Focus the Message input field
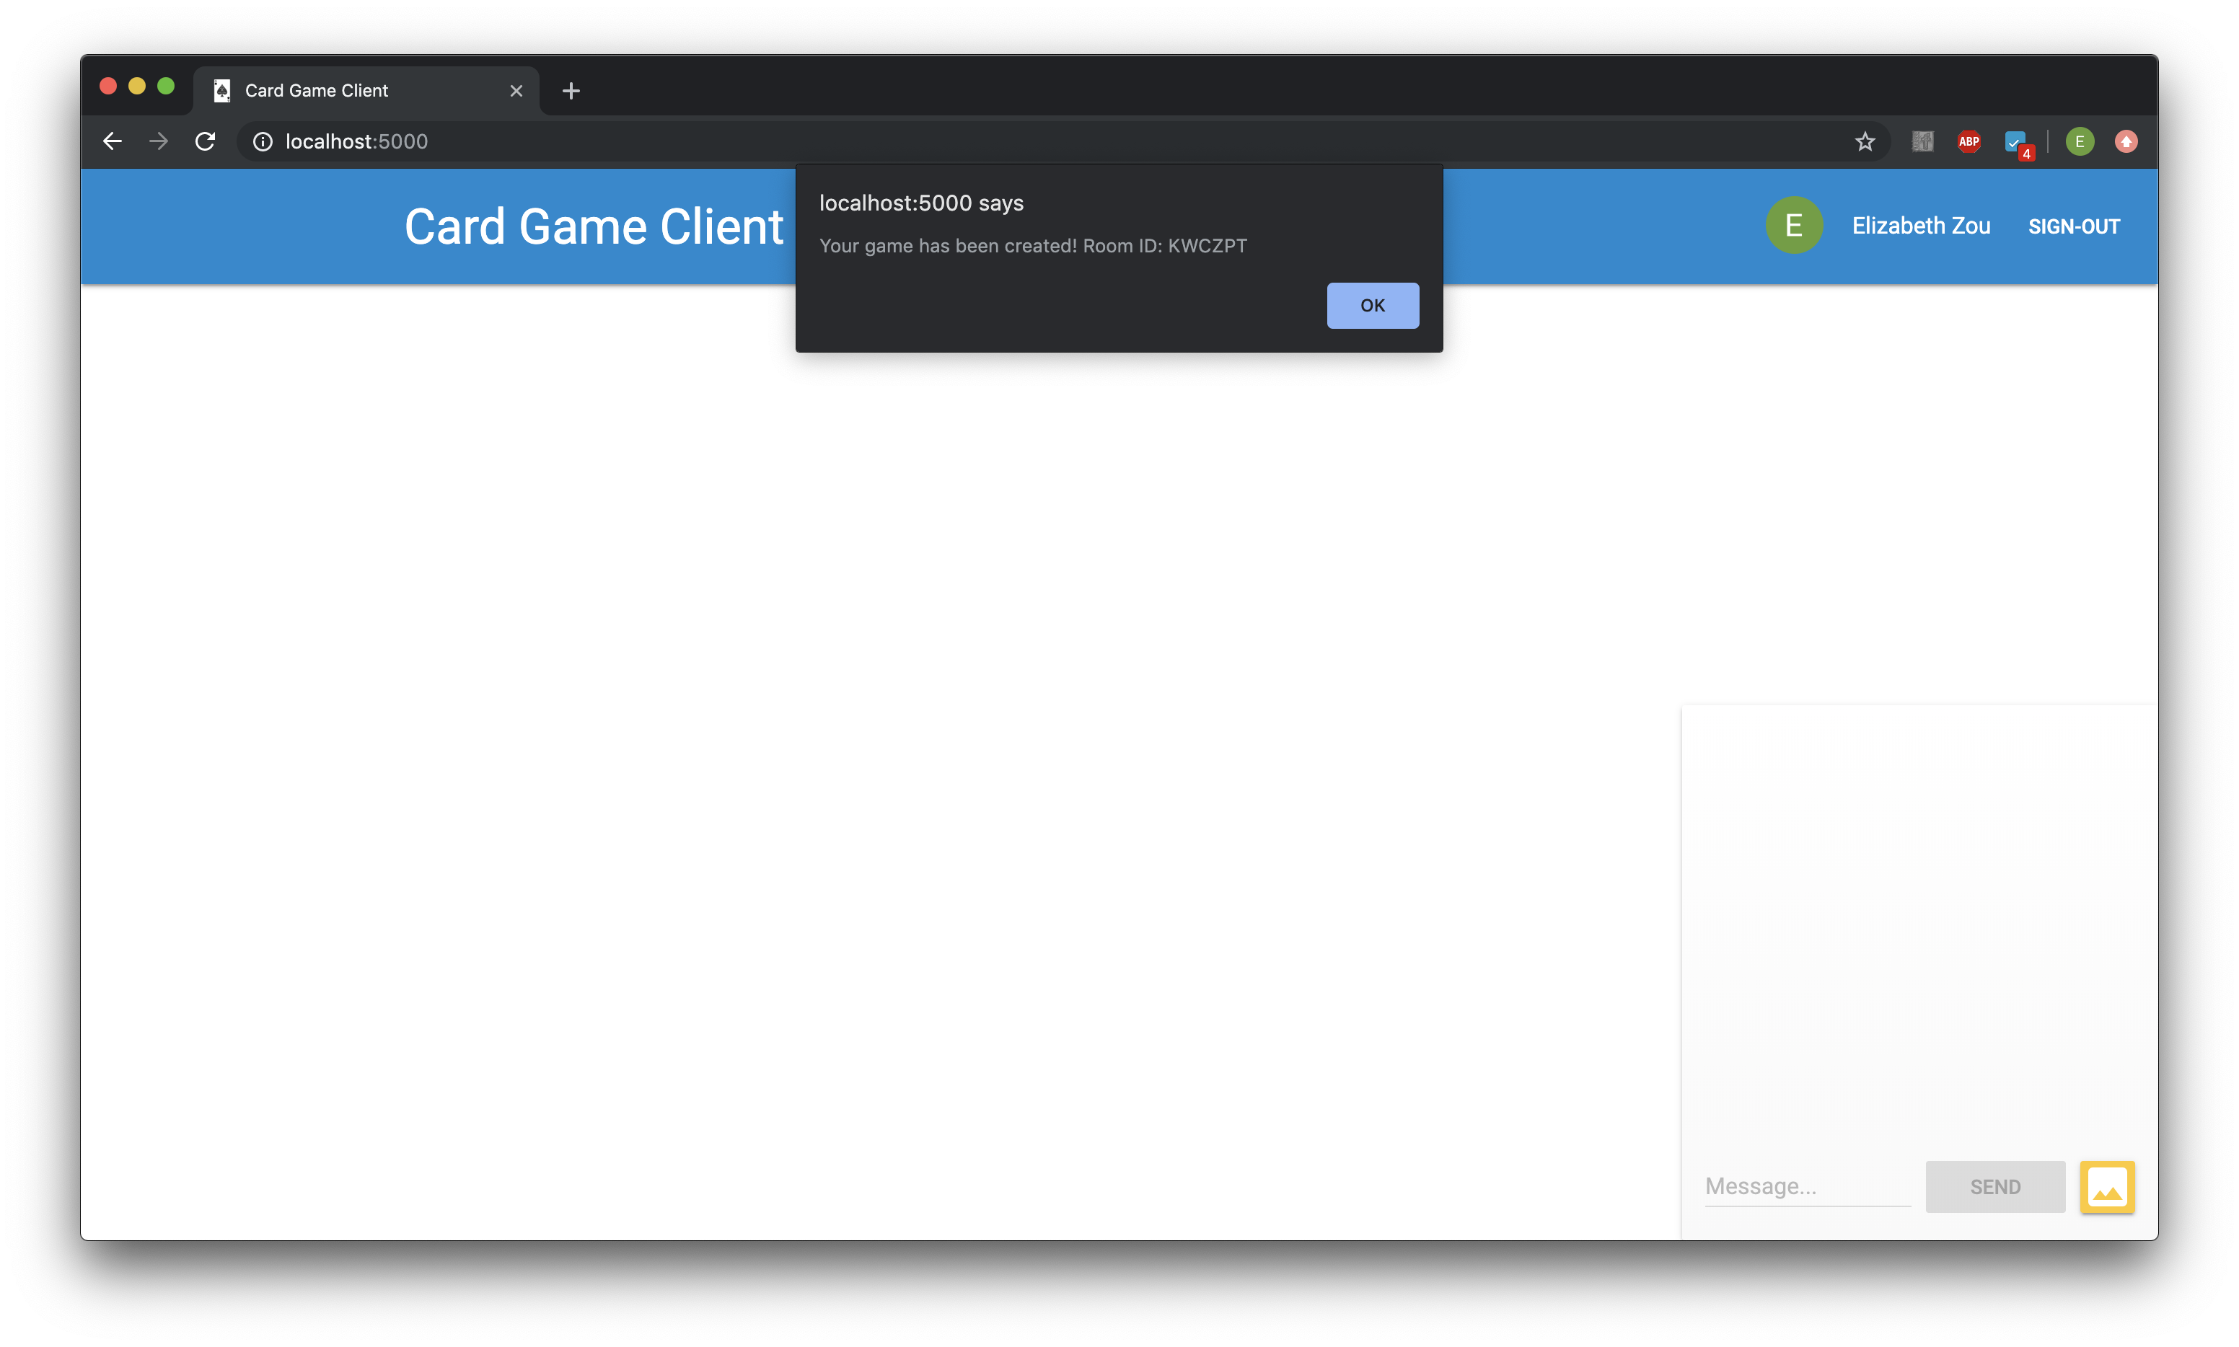This screenshot has height=1347, width=2239. click(x=1807, y=1186)
